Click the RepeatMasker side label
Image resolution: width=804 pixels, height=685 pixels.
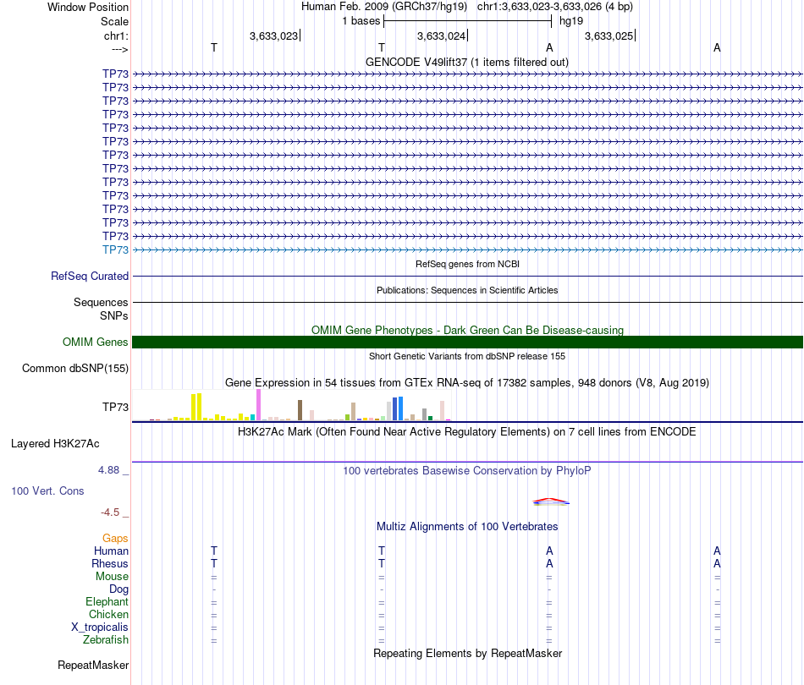[93, 666]
